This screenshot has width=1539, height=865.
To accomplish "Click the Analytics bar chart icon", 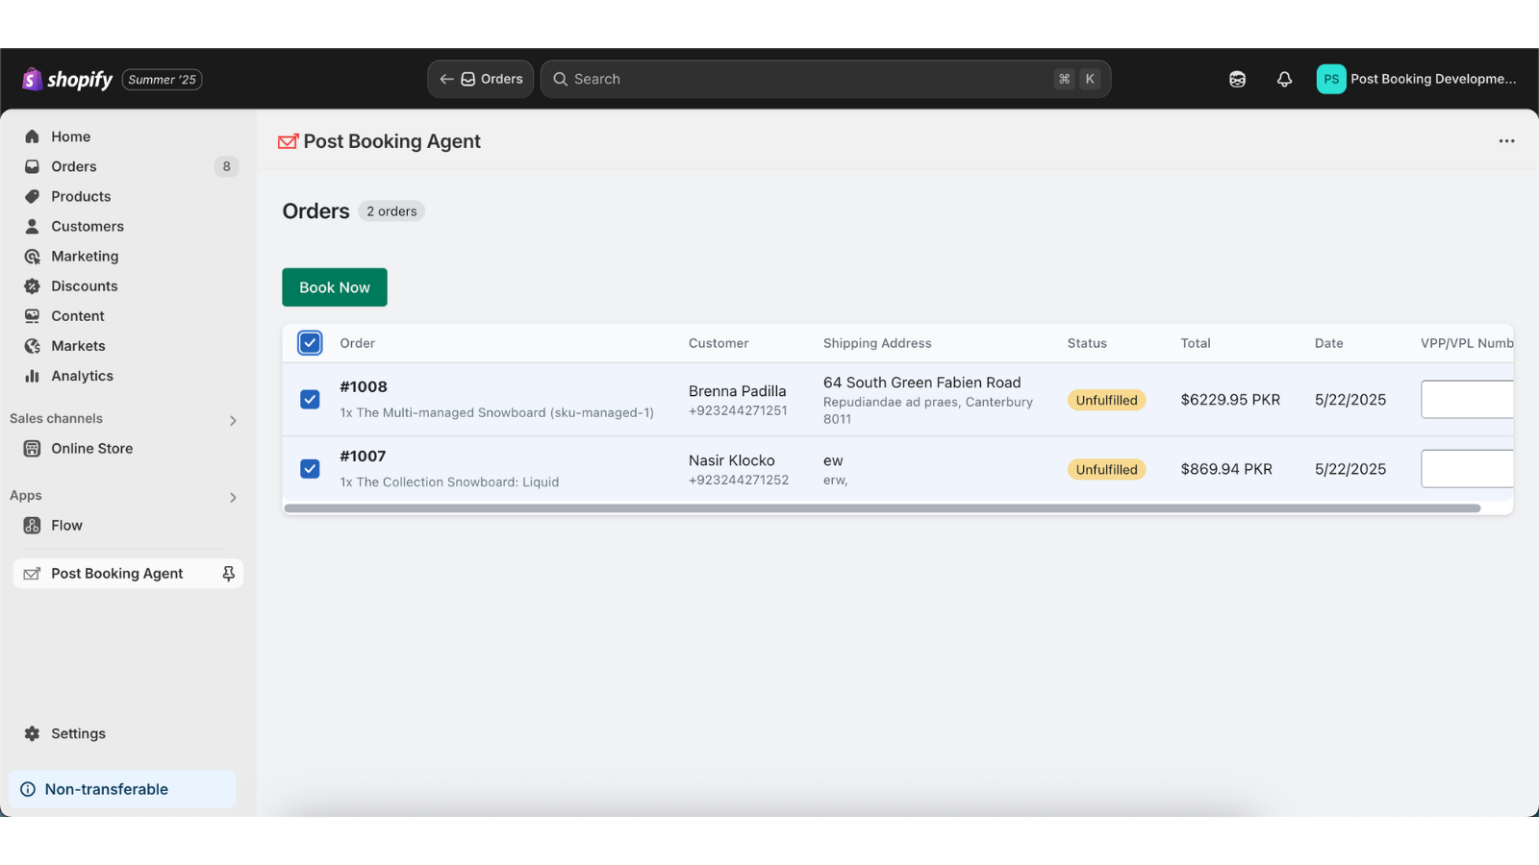I will 32,376.
